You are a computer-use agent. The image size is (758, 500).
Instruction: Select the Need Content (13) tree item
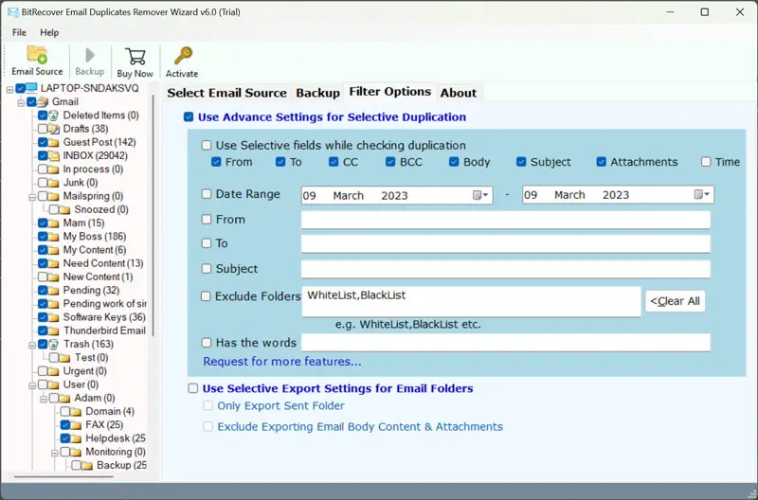[103, 263]
